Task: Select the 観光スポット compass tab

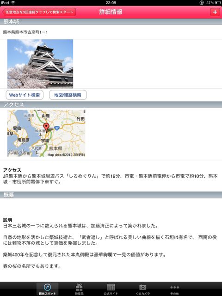Action: (47, 289)
